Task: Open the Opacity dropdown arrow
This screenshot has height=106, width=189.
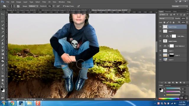Action: pos(187,18)
